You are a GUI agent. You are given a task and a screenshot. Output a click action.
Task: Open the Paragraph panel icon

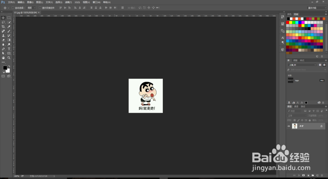[283, 42]
